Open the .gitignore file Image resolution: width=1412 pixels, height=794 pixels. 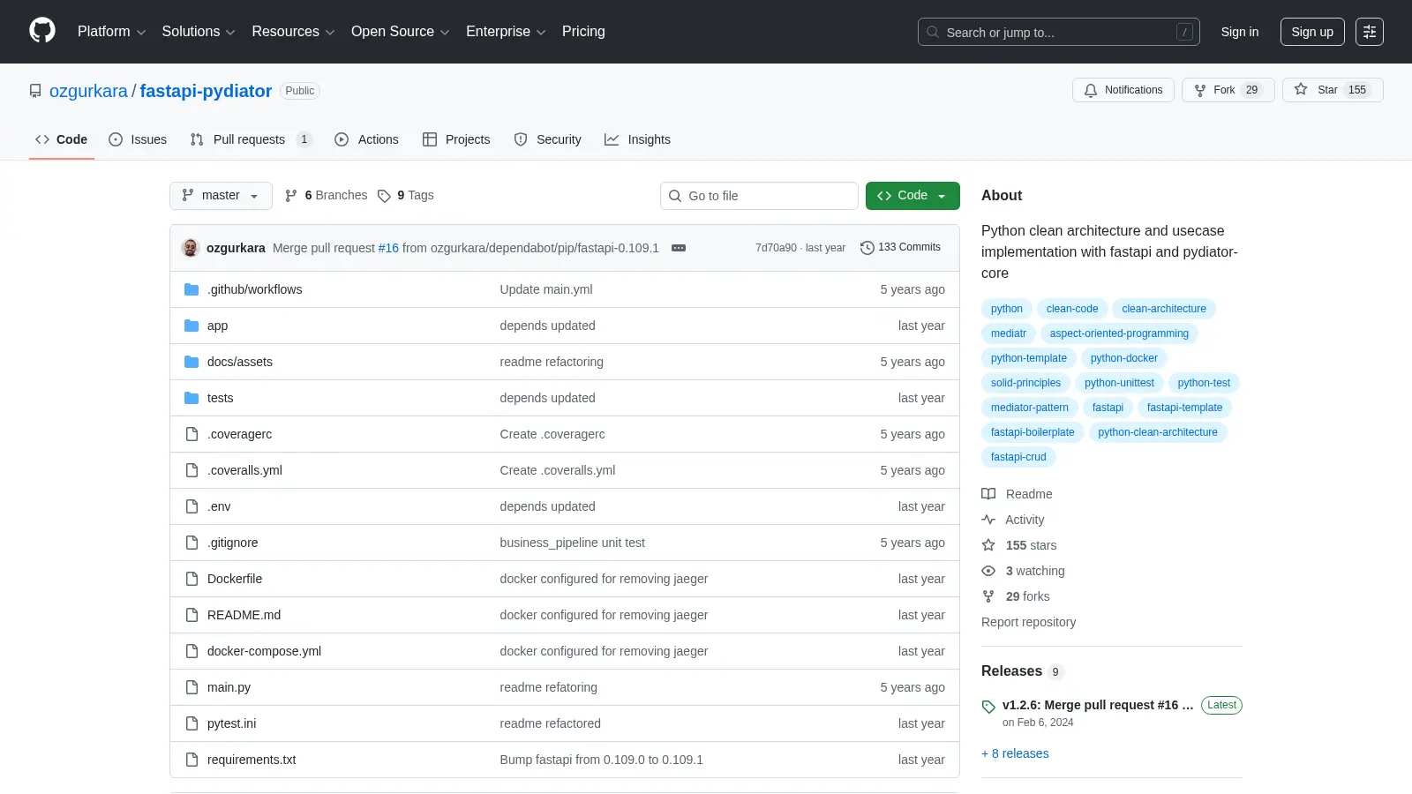[233, 543]
